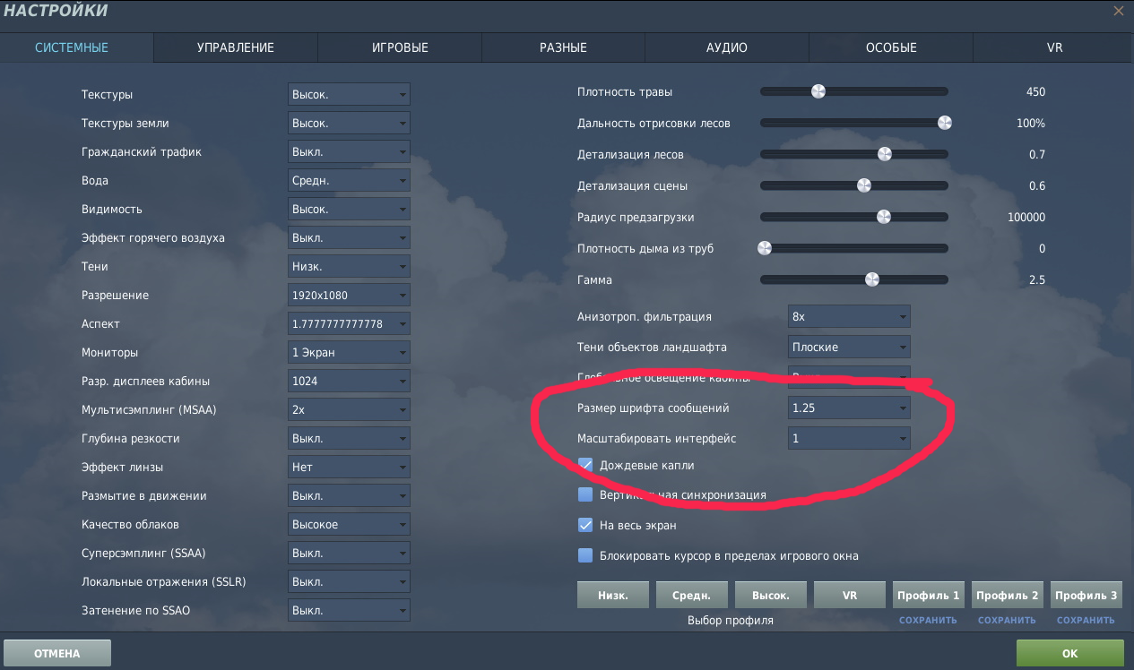Open the Эффект линзы dropdown
This screenshot has height=670, width=1134.
pos(349,468)
